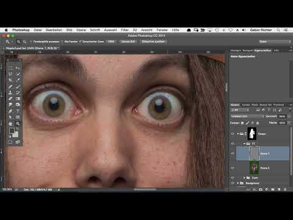
Task: Select the Shape tool
Action: pos(18,117)
